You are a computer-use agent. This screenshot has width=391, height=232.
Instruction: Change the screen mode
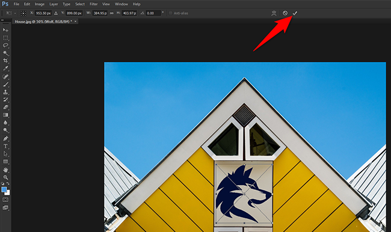tap(5, 207)
